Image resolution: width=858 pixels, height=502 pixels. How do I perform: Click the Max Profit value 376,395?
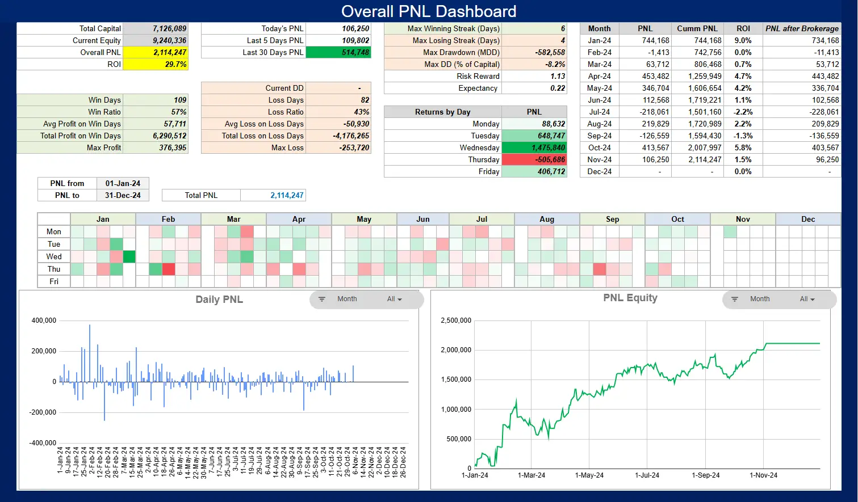[x=155, y=147]
